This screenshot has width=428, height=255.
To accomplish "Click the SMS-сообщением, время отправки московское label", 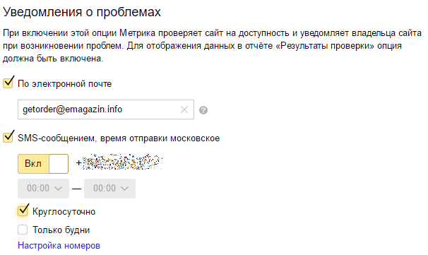I will (119, 138).
